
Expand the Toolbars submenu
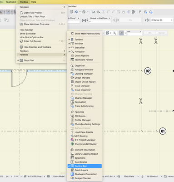(x=42, y=51)
